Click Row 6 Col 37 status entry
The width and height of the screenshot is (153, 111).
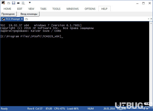(x=35, y=108)
